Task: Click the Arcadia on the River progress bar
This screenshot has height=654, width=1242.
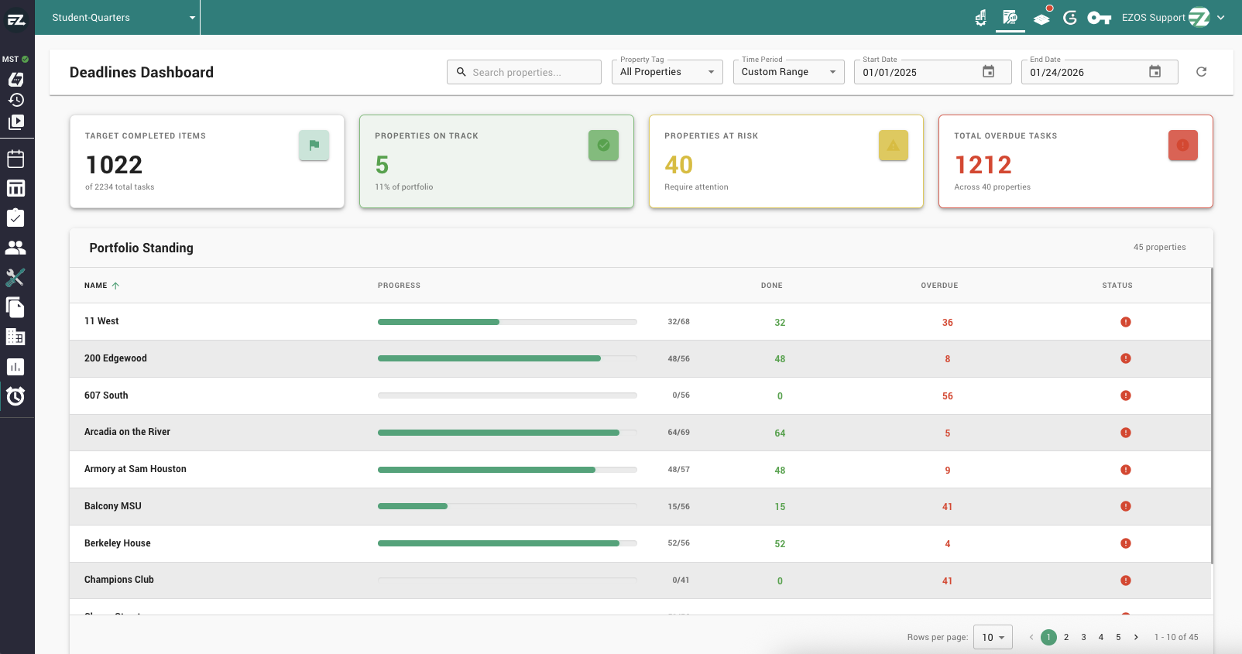Action: pyautogui.click(x=507, y=433)
